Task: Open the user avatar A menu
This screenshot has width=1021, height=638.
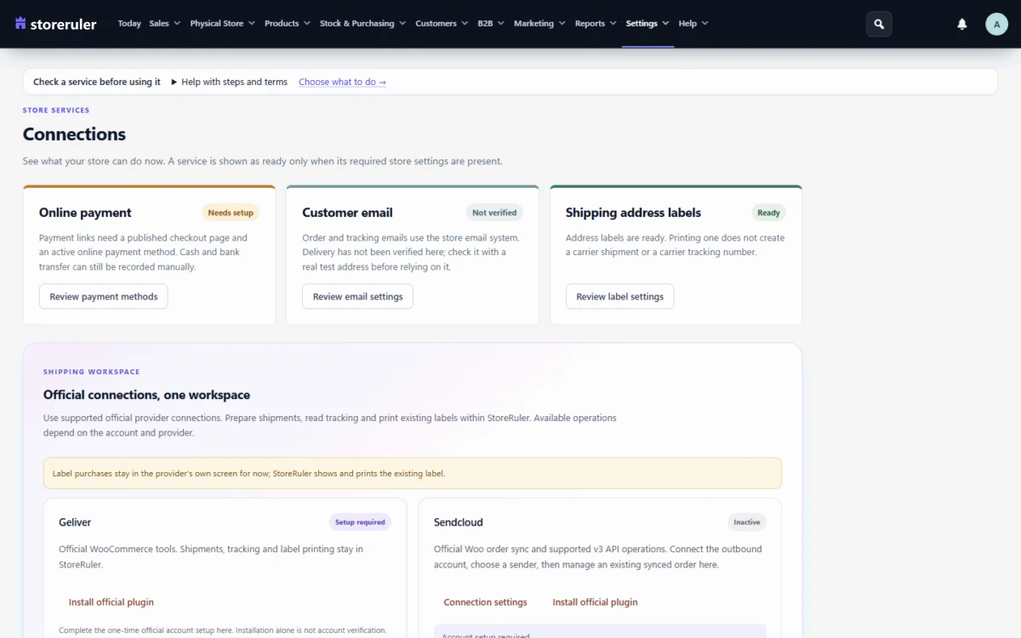Action: tap(996, 24)
